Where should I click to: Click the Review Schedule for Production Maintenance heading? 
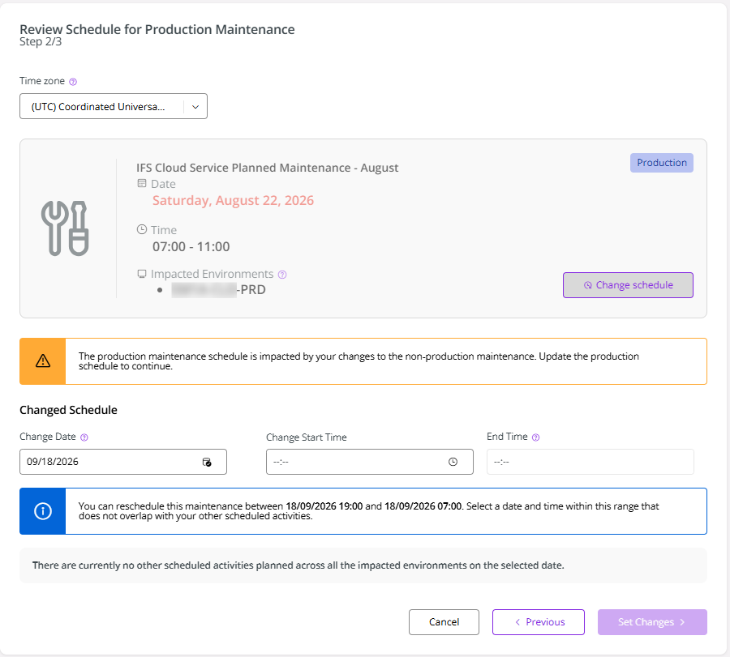[157, 29]
